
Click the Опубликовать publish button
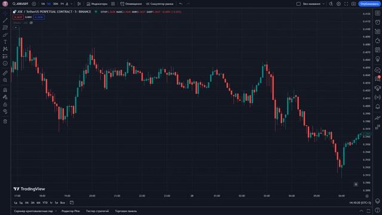(x=369, y=4)
